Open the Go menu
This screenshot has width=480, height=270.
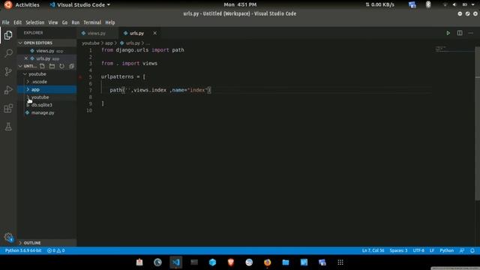[x=64, y=22]
